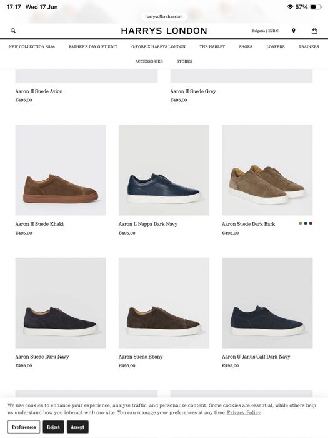Screen dimensions: 328x438
Task: Open cookie Preferences
Action: pos(24,427)
